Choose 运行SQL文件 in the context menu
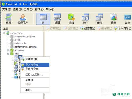The width and height of the screenshot is (132, 99). click(x=35, y=75)
